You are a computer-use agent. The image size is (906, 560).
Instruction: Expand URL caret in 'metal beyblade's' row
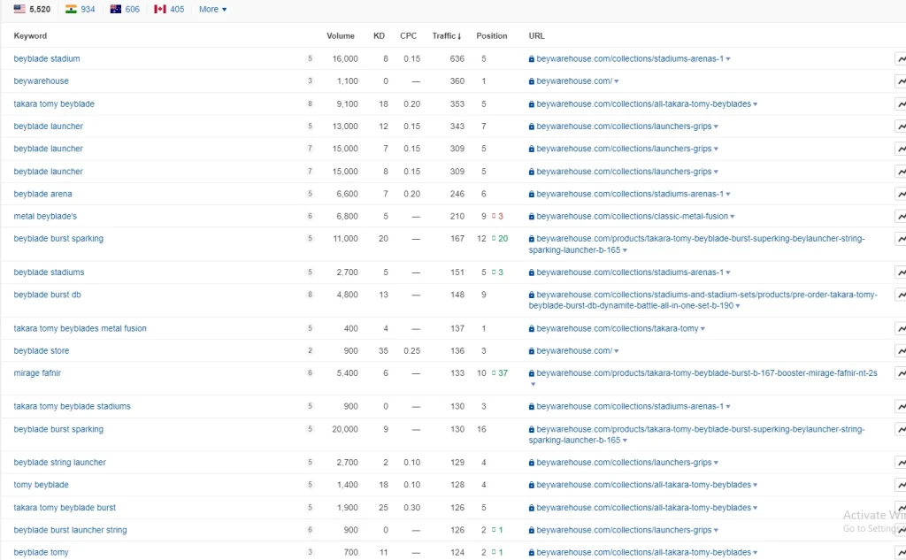732,217
